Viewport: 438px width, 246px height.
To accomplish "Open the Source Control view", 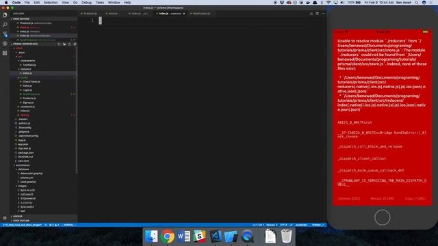I will click(5, 34).
